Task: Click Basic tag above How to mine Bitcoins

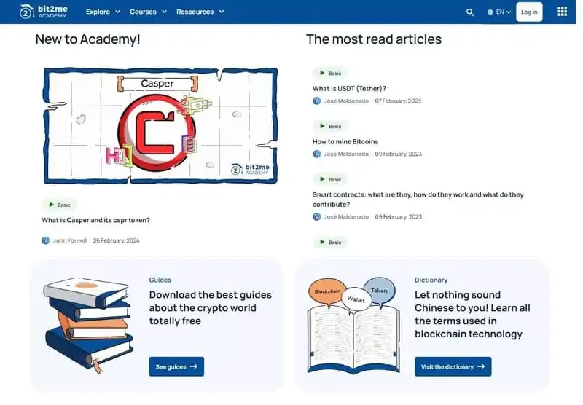Action: [x=330, y=126]
